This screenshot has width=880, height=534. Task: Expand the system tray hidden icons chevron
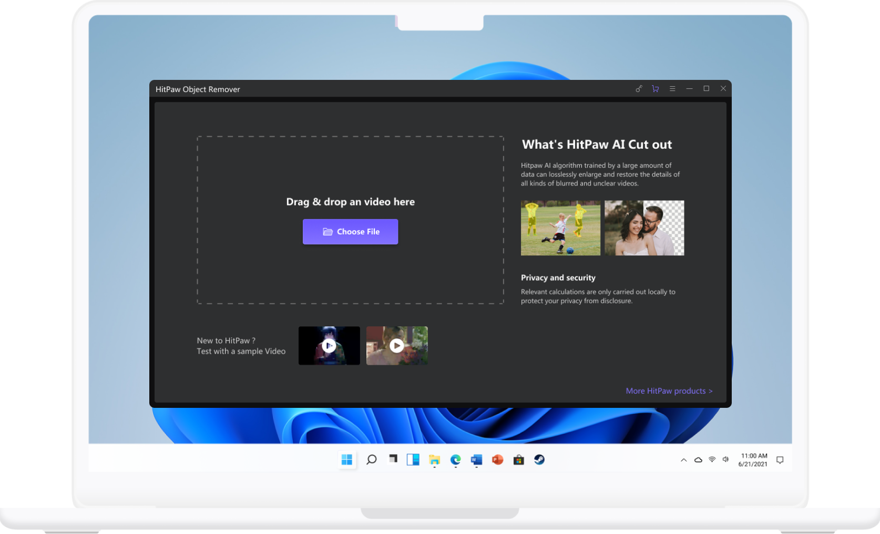(683, 460)
